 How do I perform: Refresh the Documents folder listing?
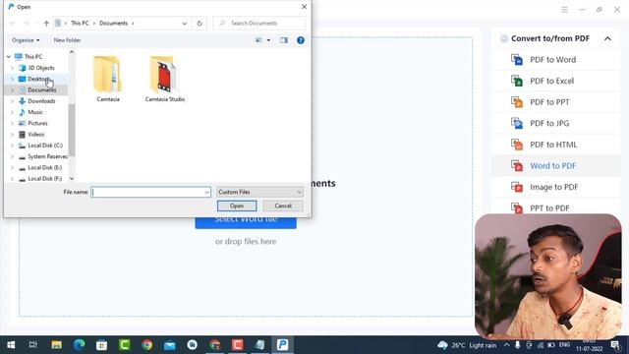[200, 24]
